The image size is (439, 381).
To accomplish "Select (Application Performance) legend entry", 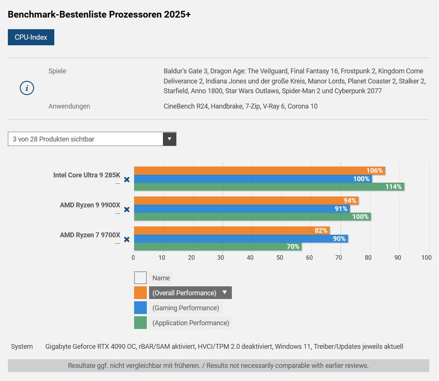I will (191, 323).
